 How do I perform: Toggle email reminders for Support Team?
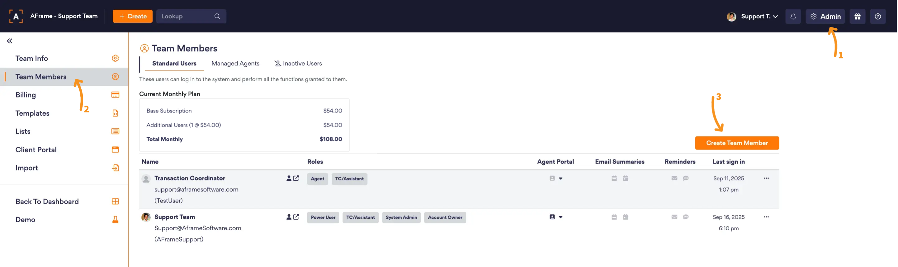674,217
